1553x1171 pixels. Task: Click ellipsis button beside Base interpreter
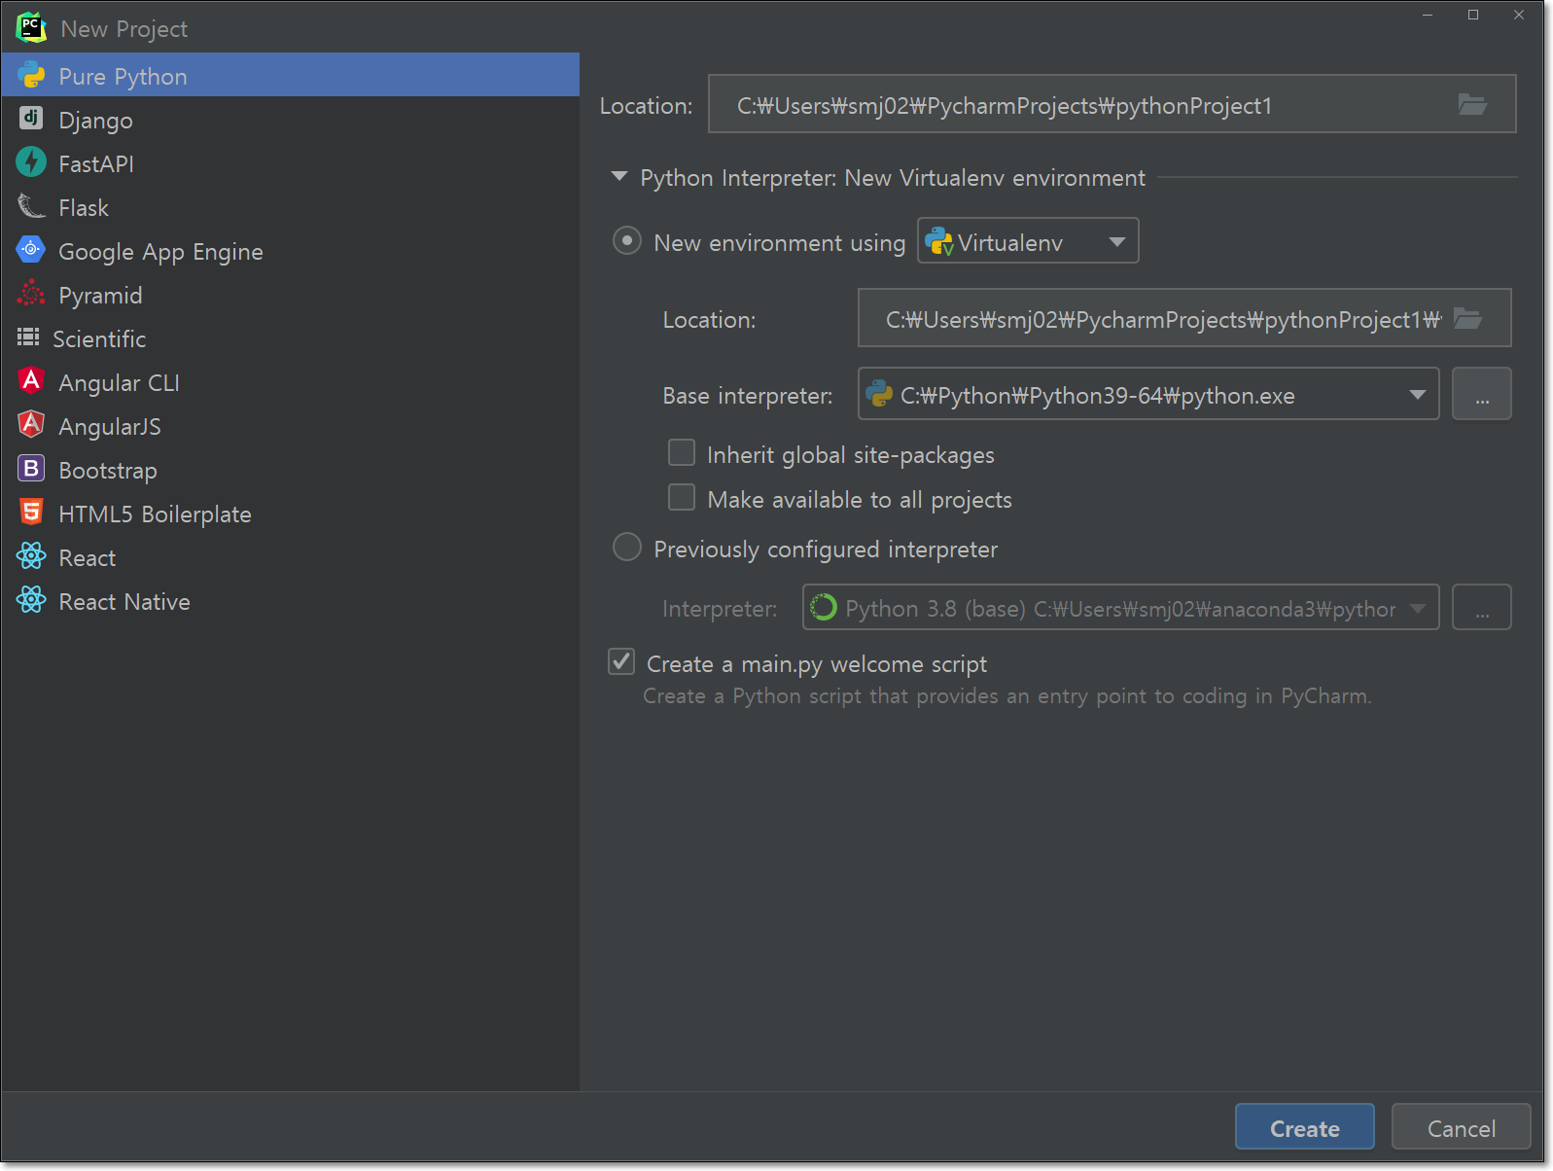[1482, 394]
